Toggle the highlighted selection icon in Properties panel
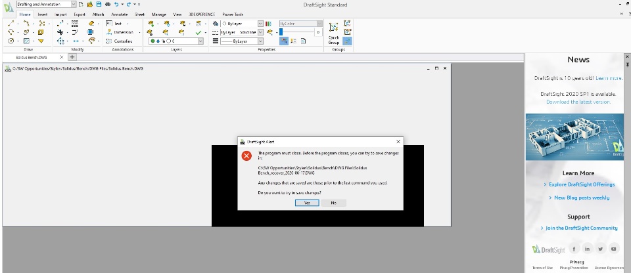 284,41
